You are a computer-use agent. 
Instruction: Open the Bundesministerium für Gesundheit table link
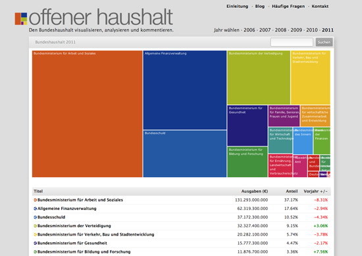(x=72, y=243)
